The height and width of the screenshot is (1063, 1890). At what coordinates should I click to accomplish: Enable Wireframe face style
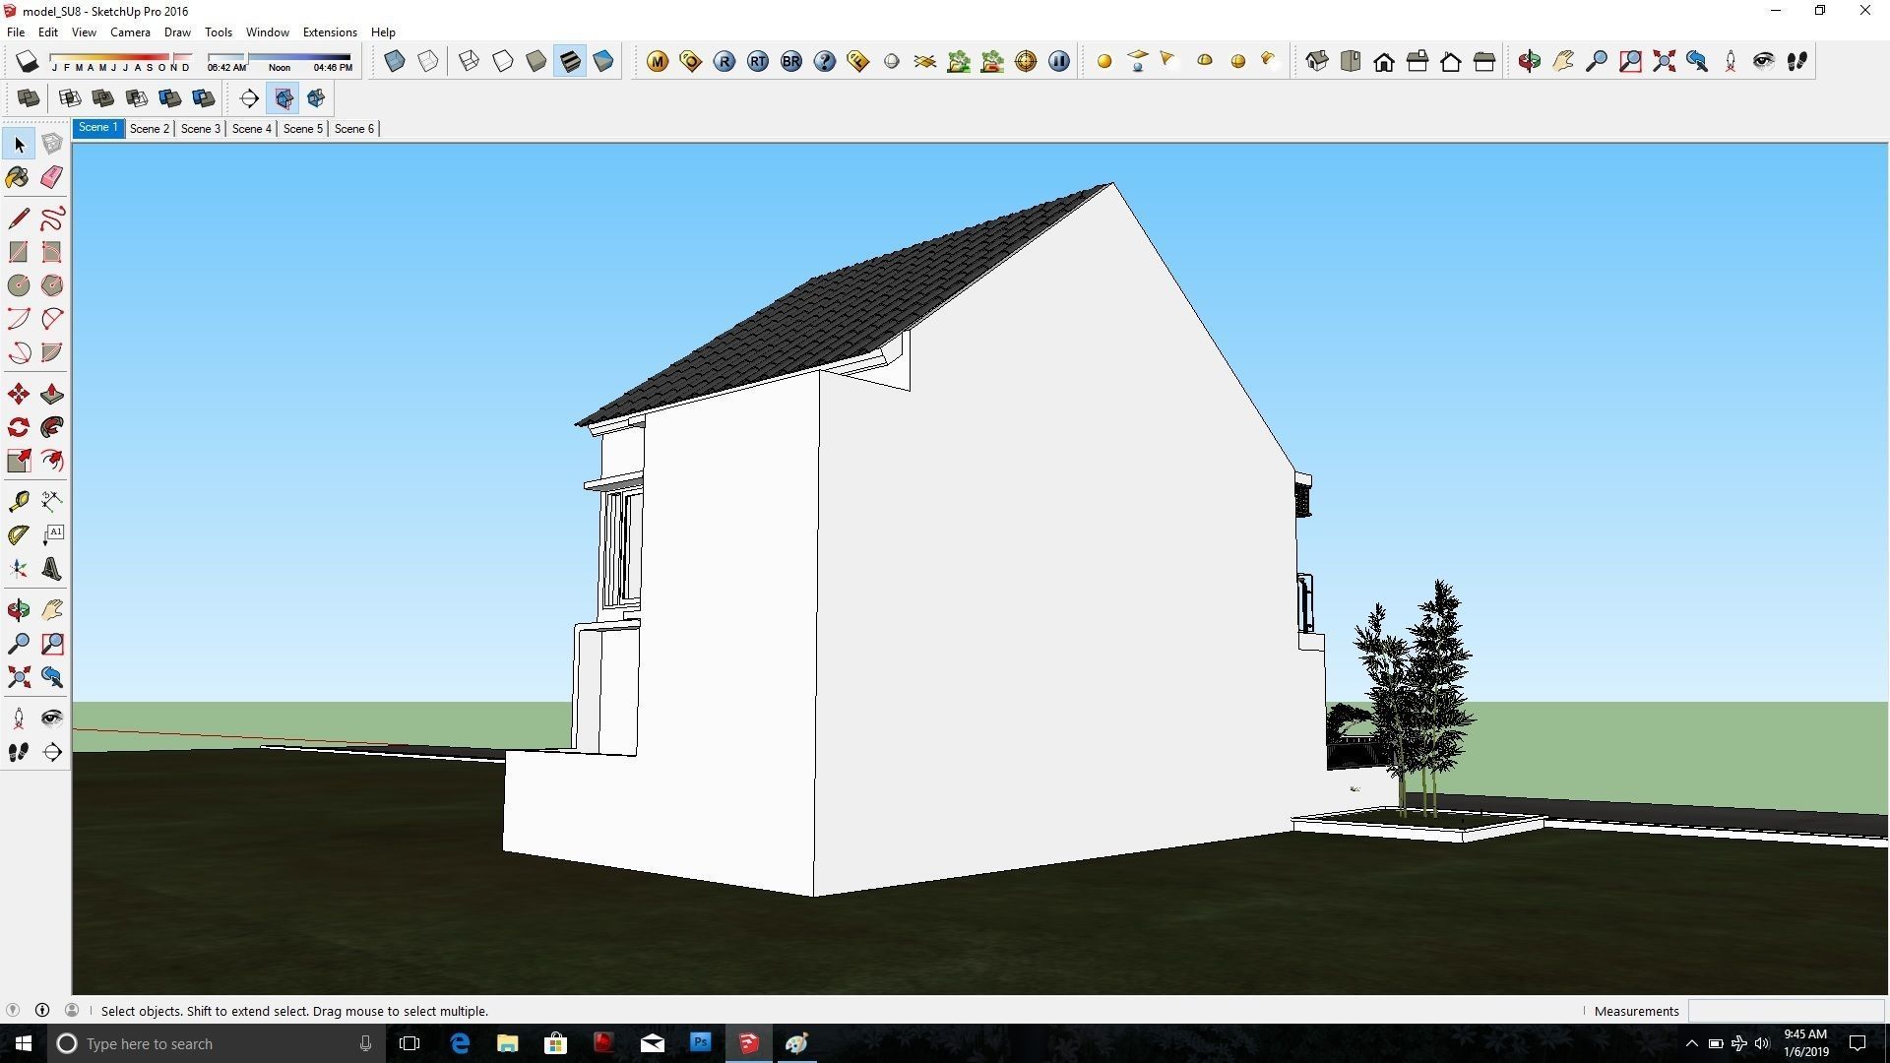click(470, 61)
